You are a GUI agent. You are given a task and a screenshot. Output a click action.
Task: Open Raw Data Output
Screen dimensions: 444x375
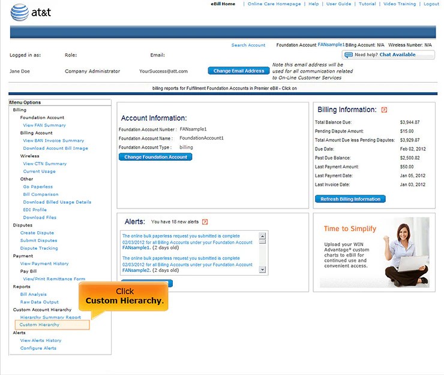(x=40, y=302)
